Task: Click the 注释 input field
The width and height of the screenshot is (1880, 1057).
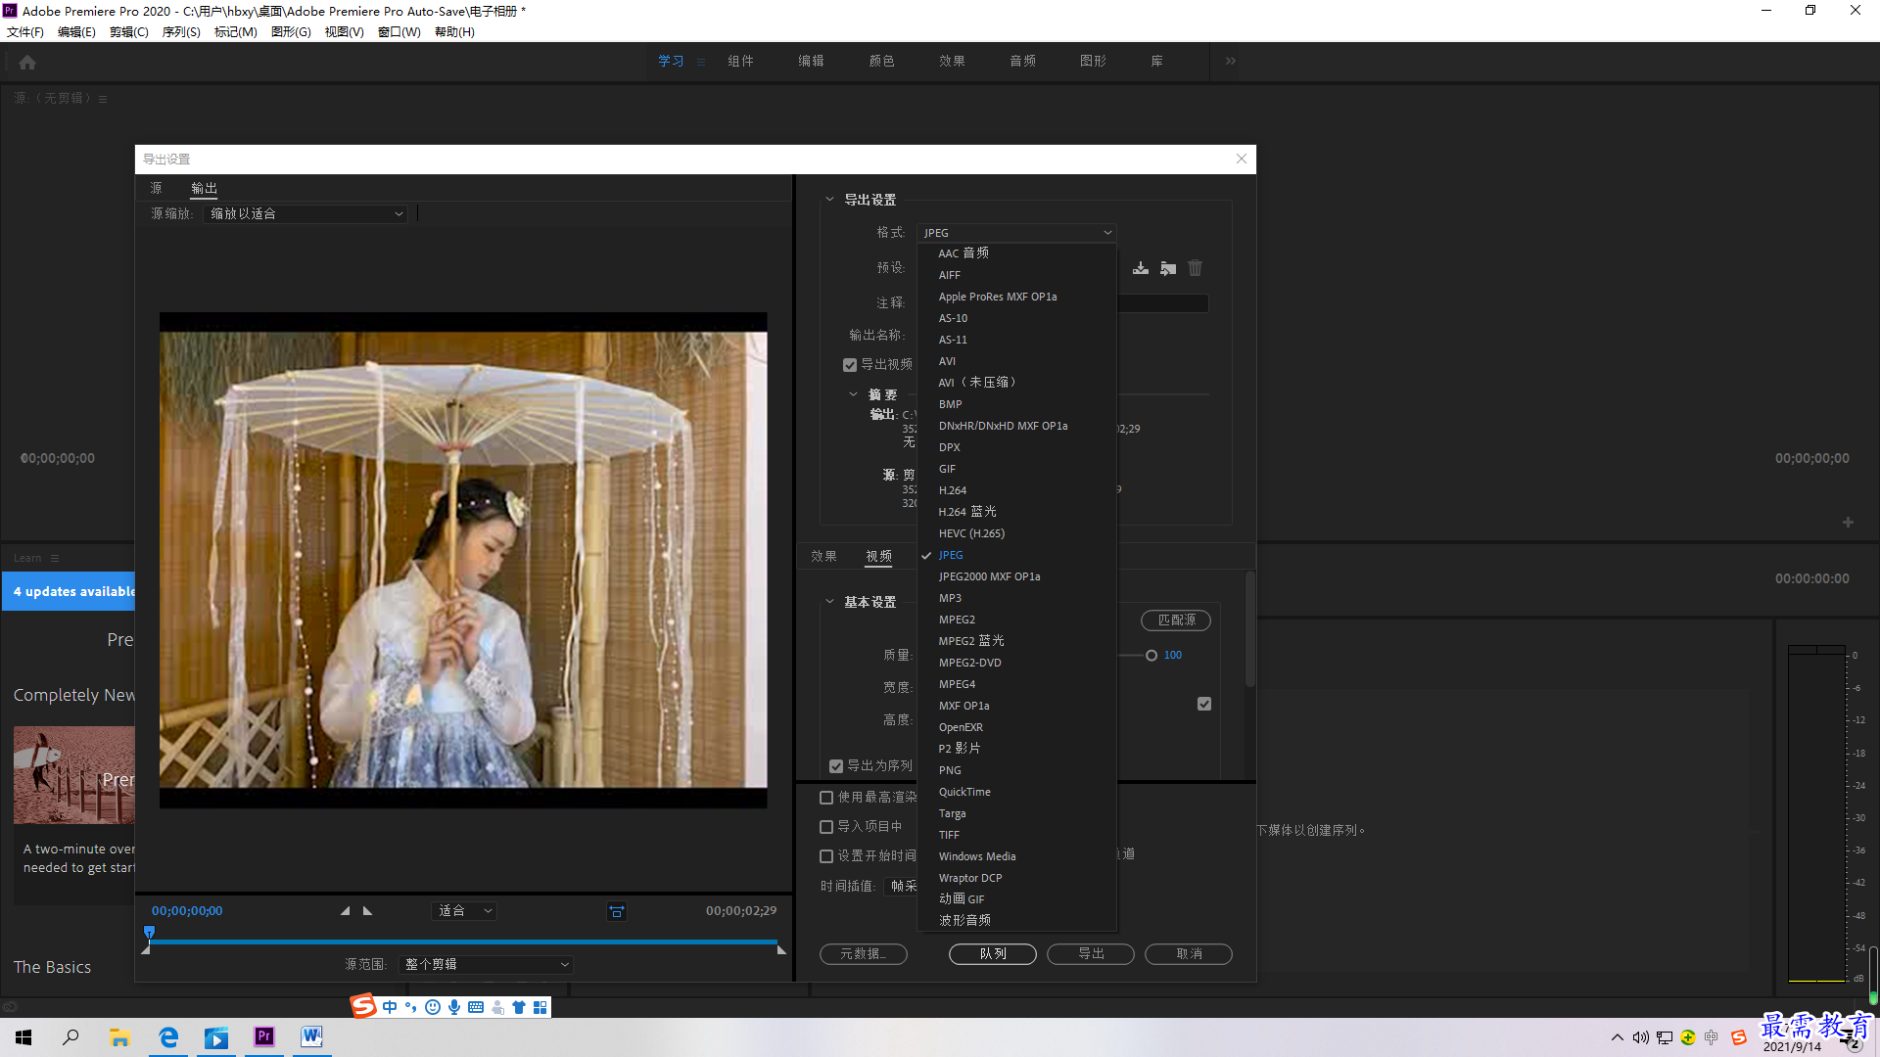Action: [x=1162, y=303]
